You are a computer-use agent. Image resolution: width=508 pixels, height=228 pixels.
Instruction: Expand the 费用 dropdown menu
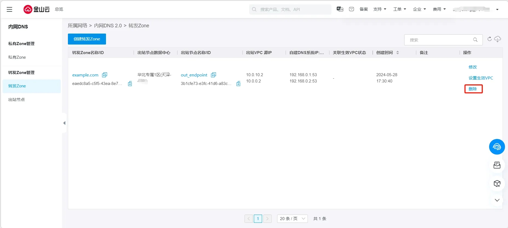(x=439, y=9)
